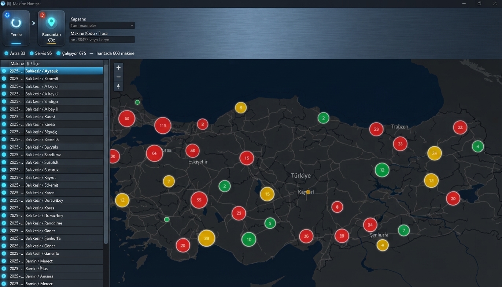Open the red 26 cluster marker
Image resolution: width=502 pixels, height=287 pixels.
point(306,236)
